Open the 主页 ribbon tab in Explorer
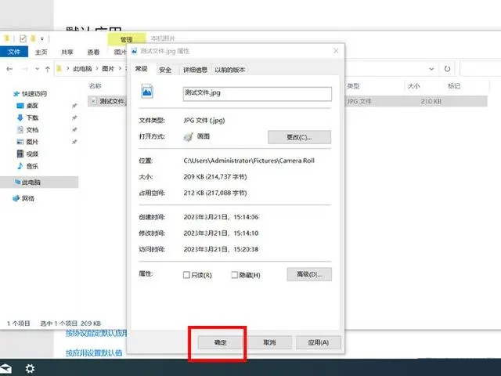Screen dimensions: 501x376 [41, 52]
